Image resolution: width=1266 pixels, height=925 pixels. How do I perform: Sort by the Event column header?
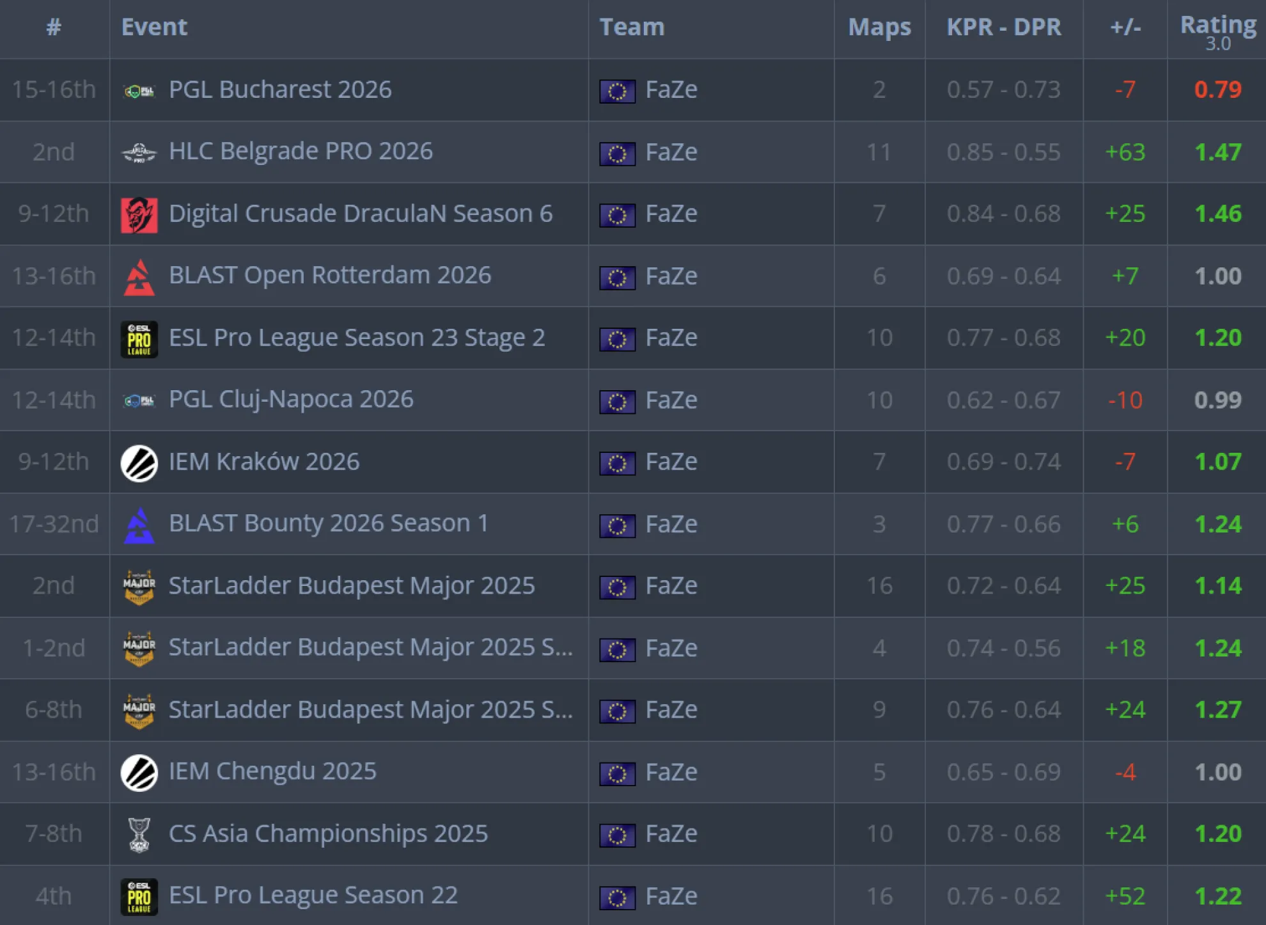click(154, 27)
